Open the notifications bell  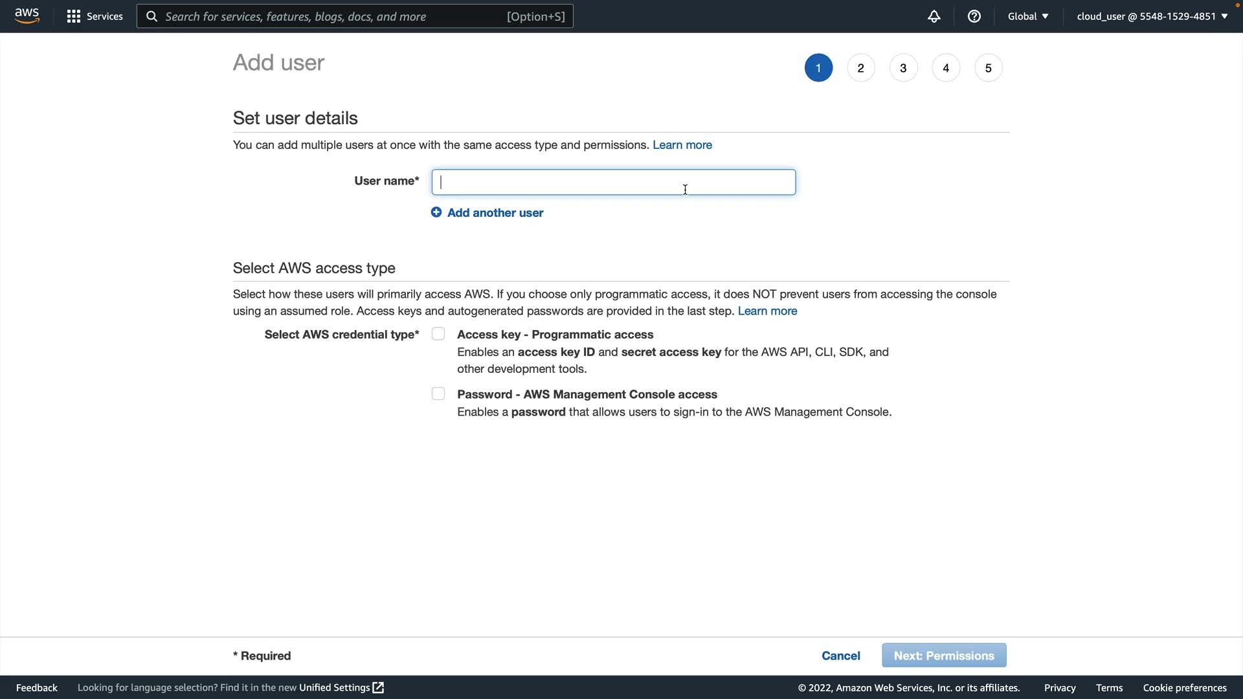click(x=934, y=16)
